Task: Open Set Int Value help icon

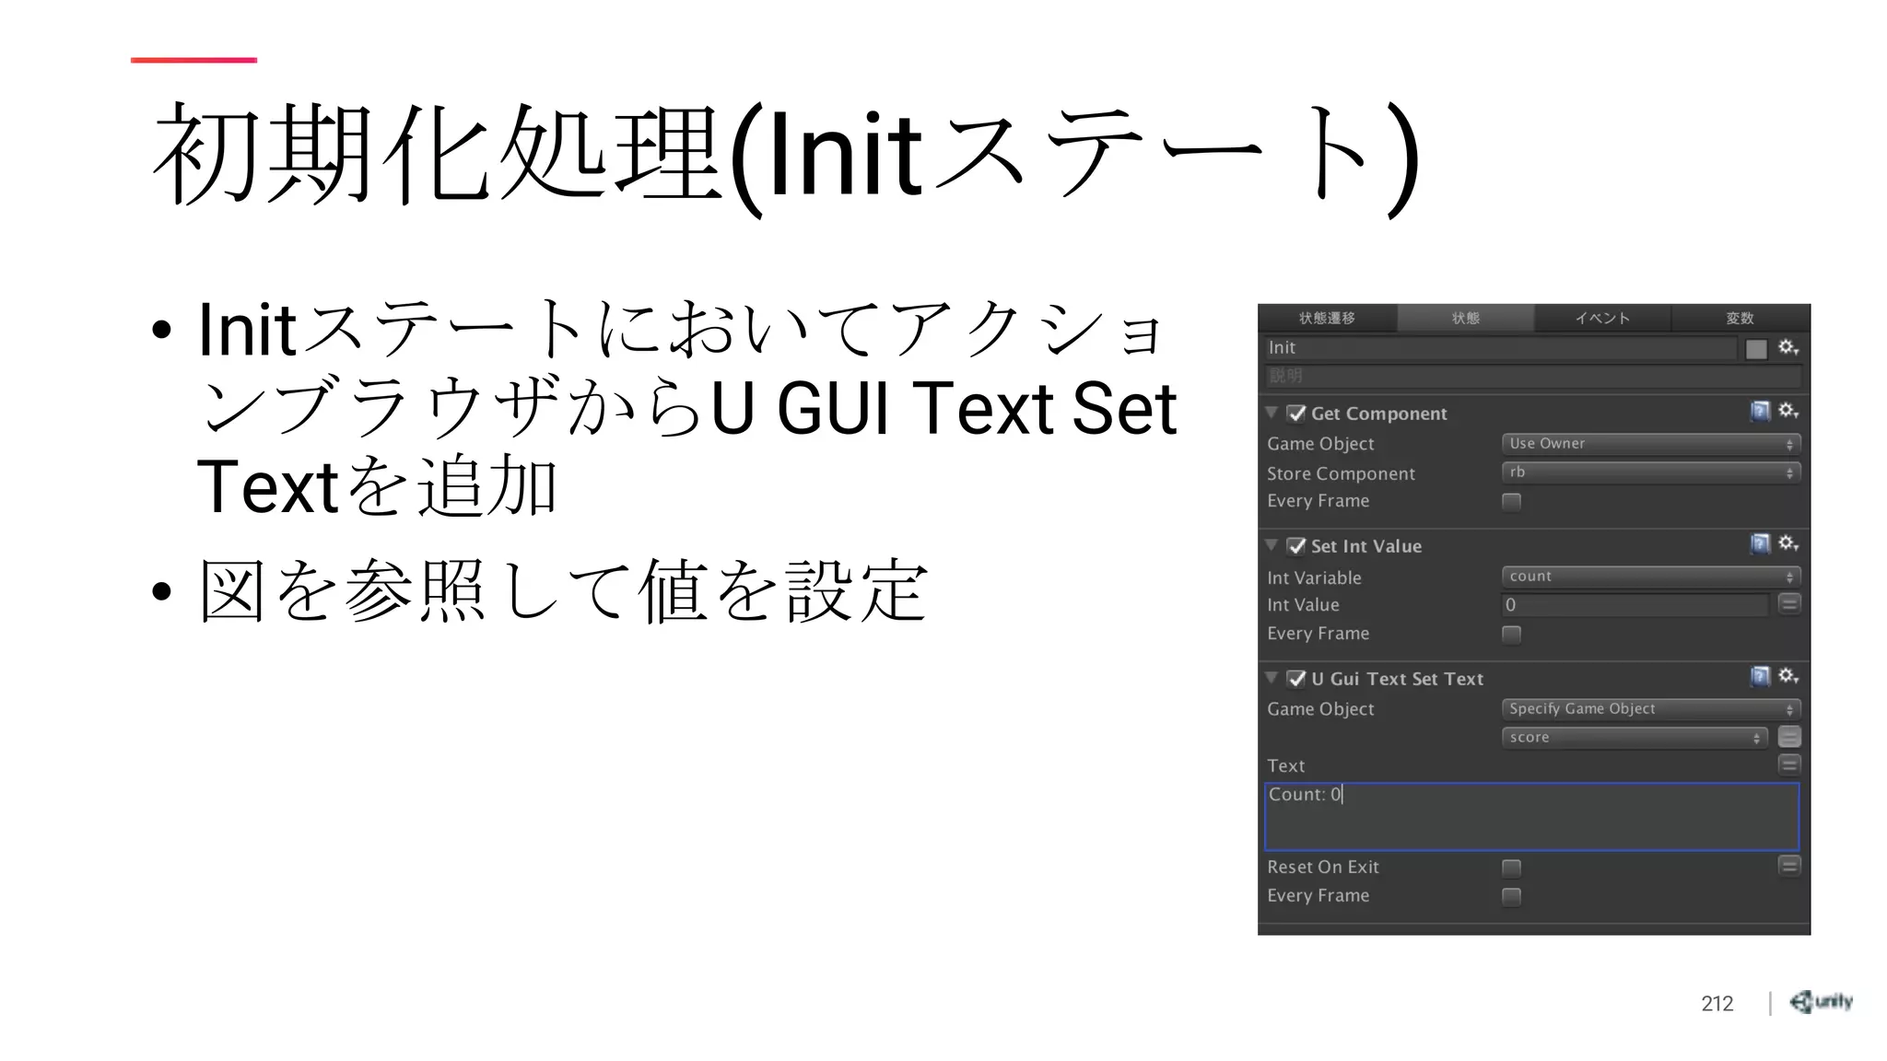Action: click(x=1760, y=543)
